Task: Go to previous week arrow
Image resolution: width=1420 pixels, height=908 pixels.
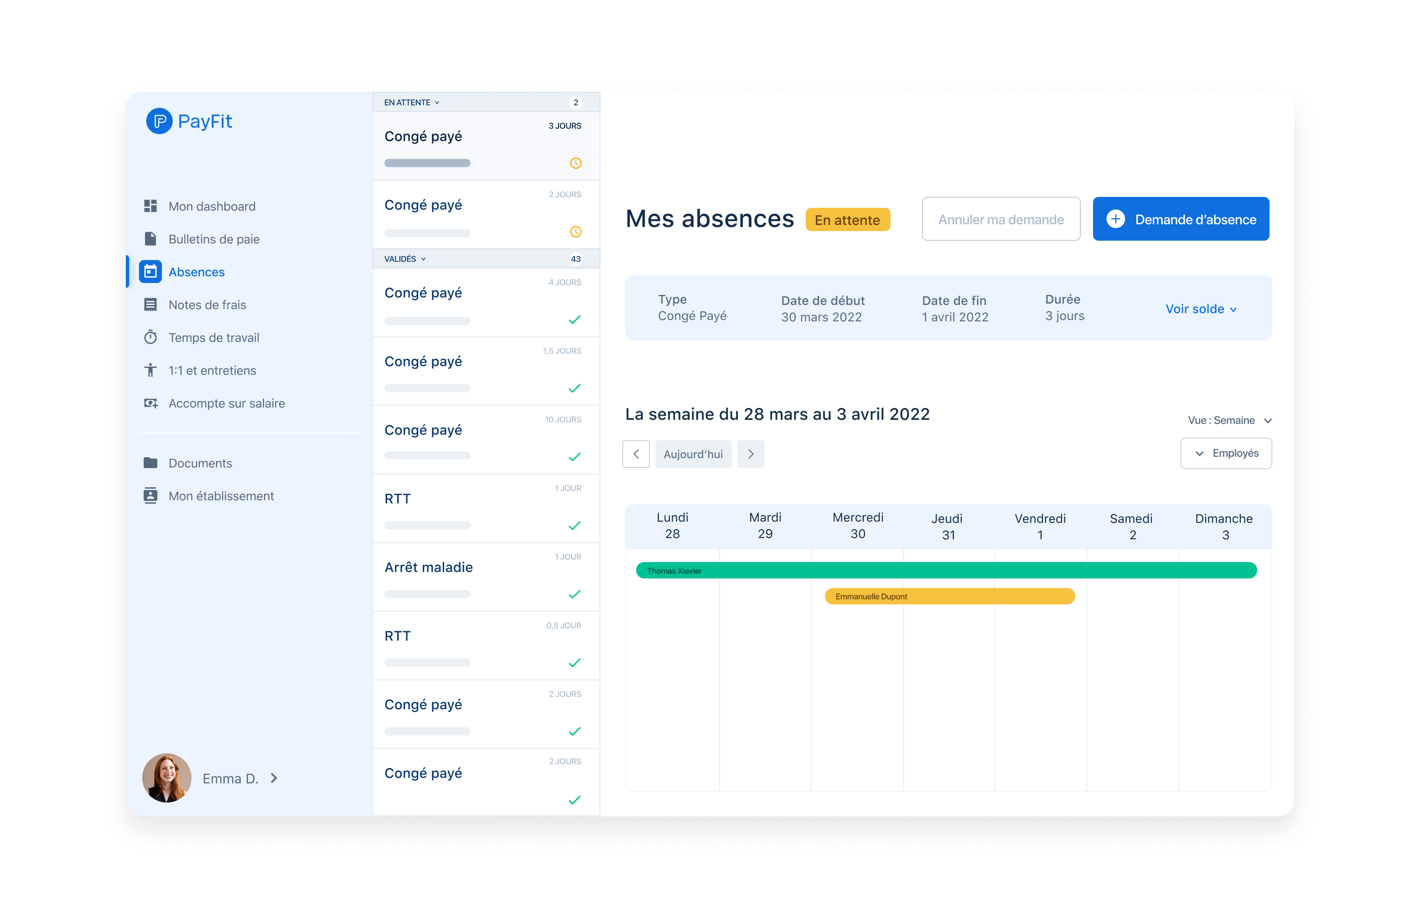Action: [x=636, y=454]
